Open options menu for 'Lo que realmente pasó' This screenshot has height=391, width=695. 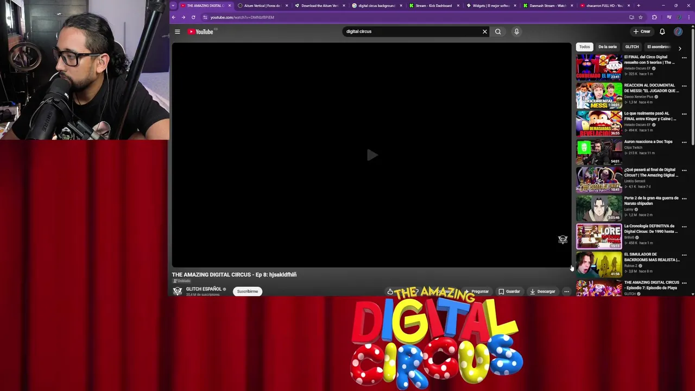(x=684, y=114)
